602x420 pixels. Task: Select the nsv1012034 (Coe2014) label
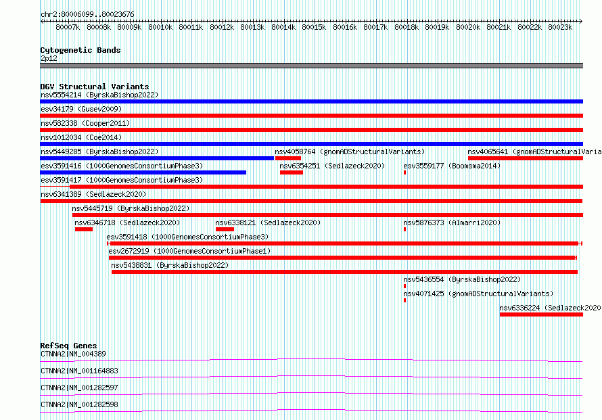point(81,137)
